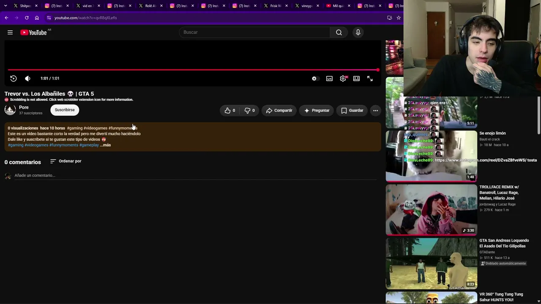Play the TROLLFACE REMIX thumbnail
Viewport: 541px width, 304px height.
tap(431, 209)
